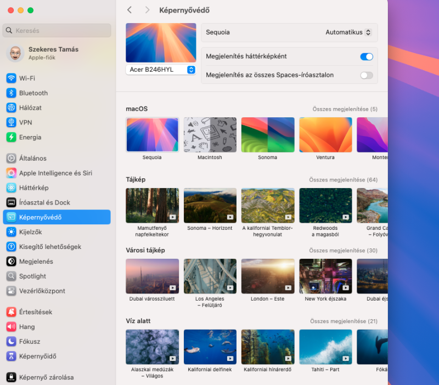The image size is (439, 385).
Task: Open Energia bolt icon
Action: coord(11,137)
